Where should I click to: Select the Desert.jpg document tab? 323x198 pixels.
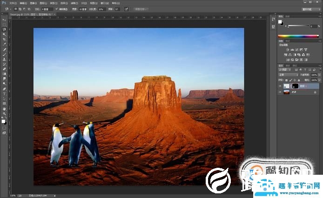pos(32,14)
